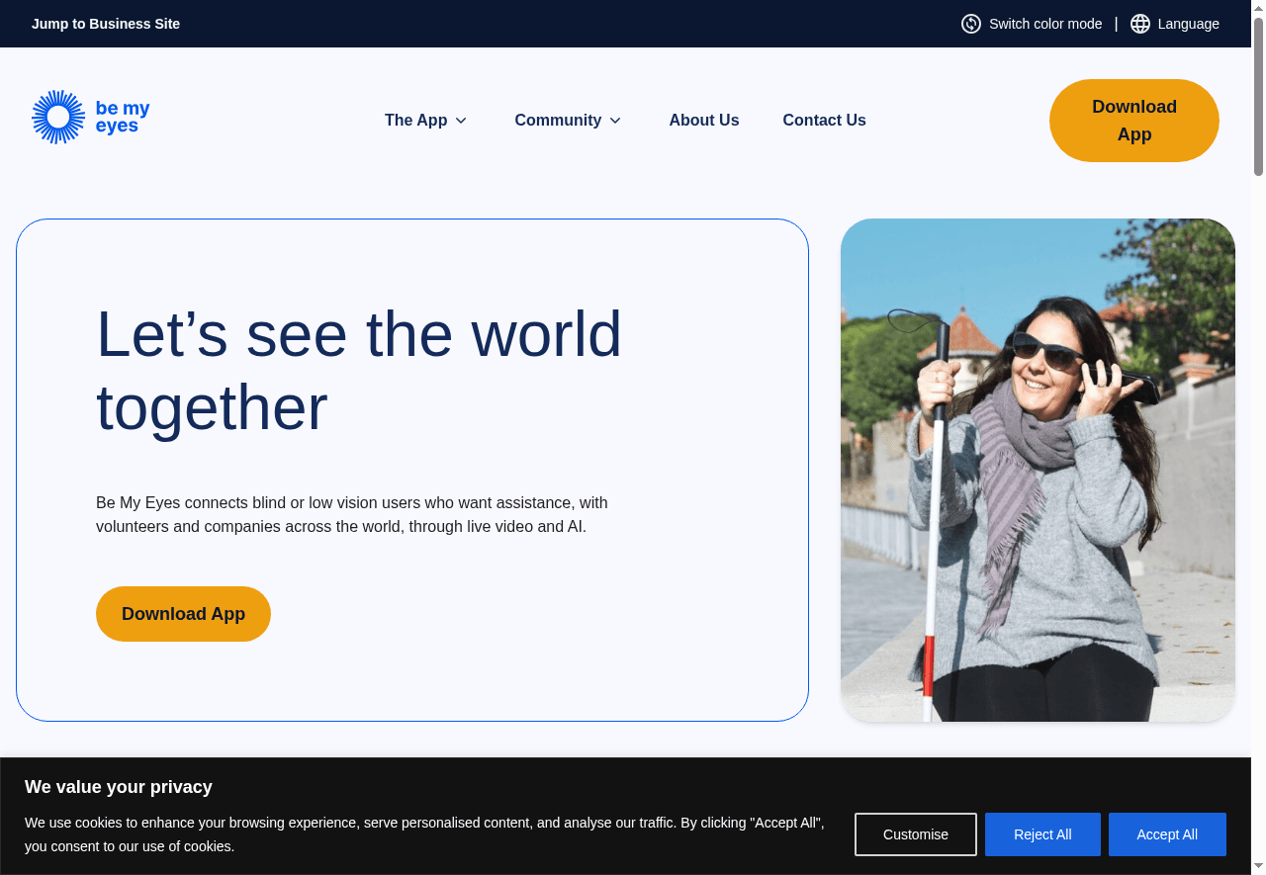The image size is (1266, 875).
Task: Open The App menu item
Action: point(415,120)
